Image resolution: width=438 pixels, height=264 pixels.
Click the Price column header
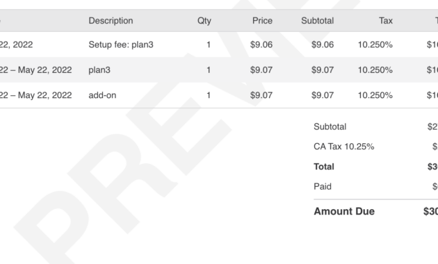coord(262,21)
